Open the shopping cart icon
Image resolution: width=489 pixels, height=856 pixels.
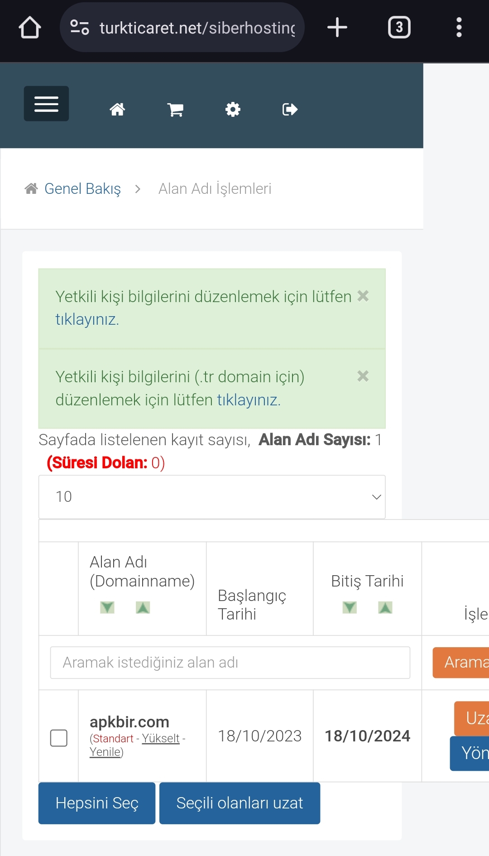[175, 109]
